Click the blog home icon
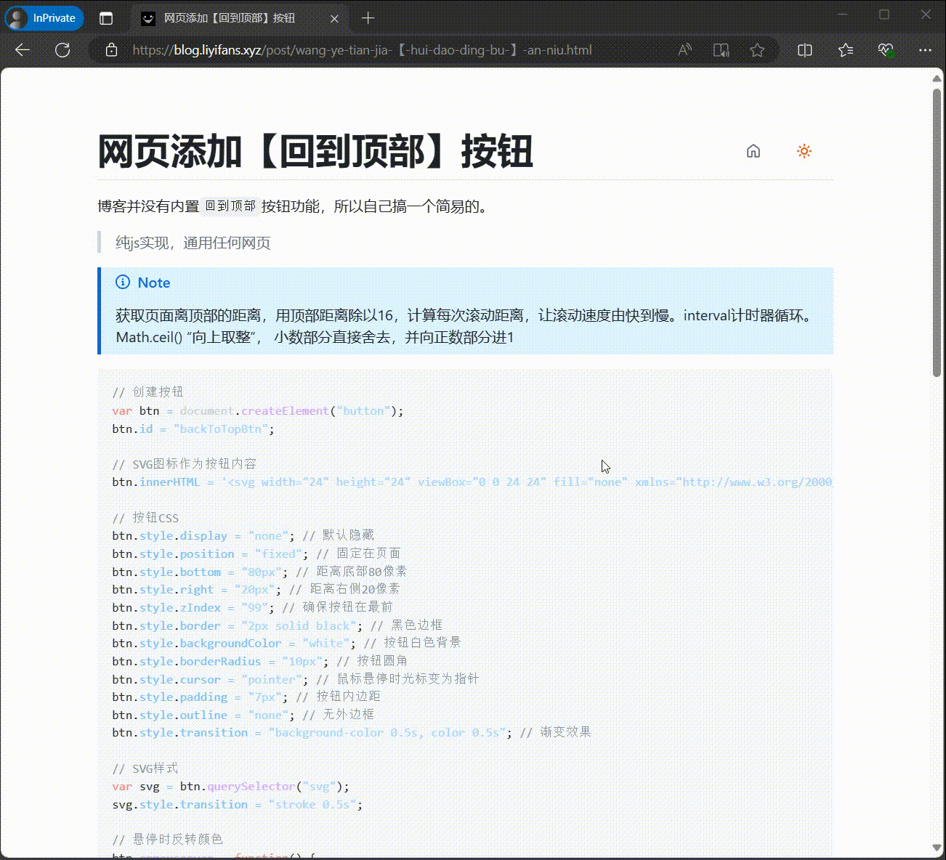Screen dimensions: 946x860 753,151
